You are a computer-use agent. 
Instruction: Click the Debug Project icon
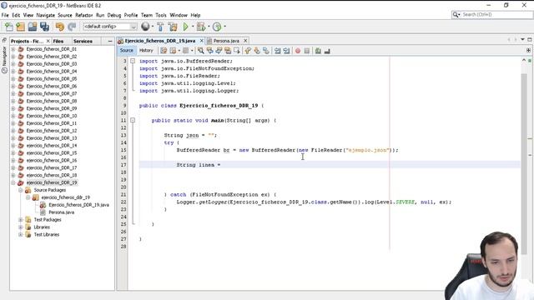[x=201, y=27]
